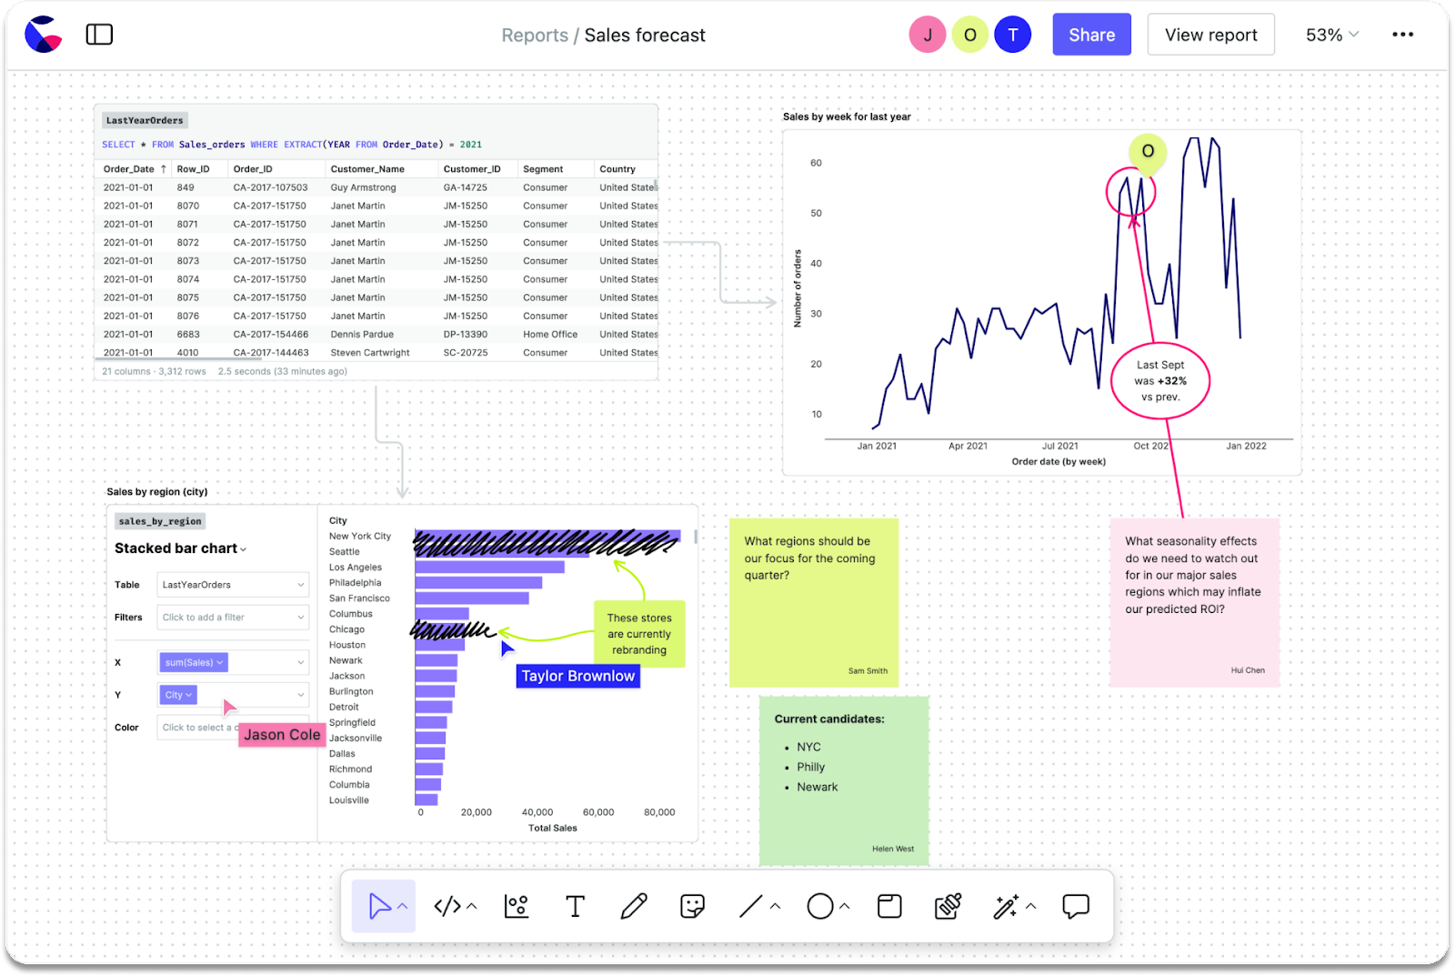Expand circle shape options chevron
The width and height of the screenshot is (1455, 976).
(x=845, y=906)
